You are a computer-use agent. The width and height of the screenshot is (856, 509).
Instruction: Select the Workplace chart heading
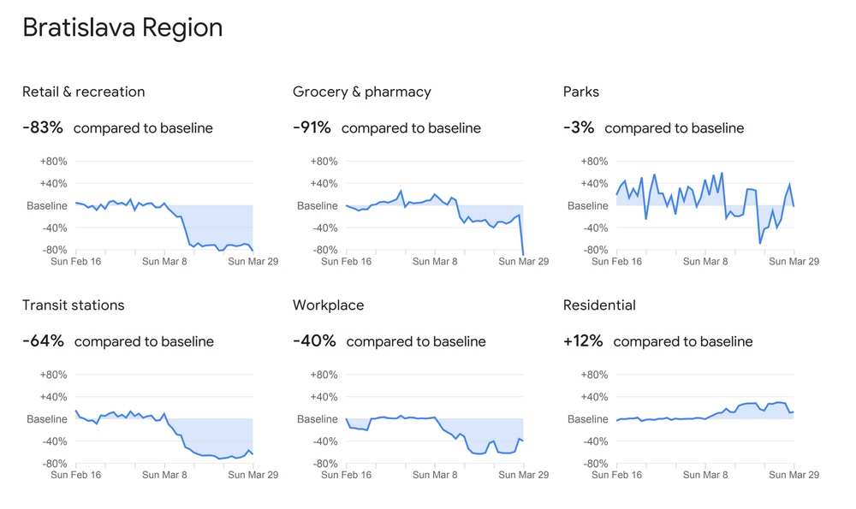tap(329, 305)
